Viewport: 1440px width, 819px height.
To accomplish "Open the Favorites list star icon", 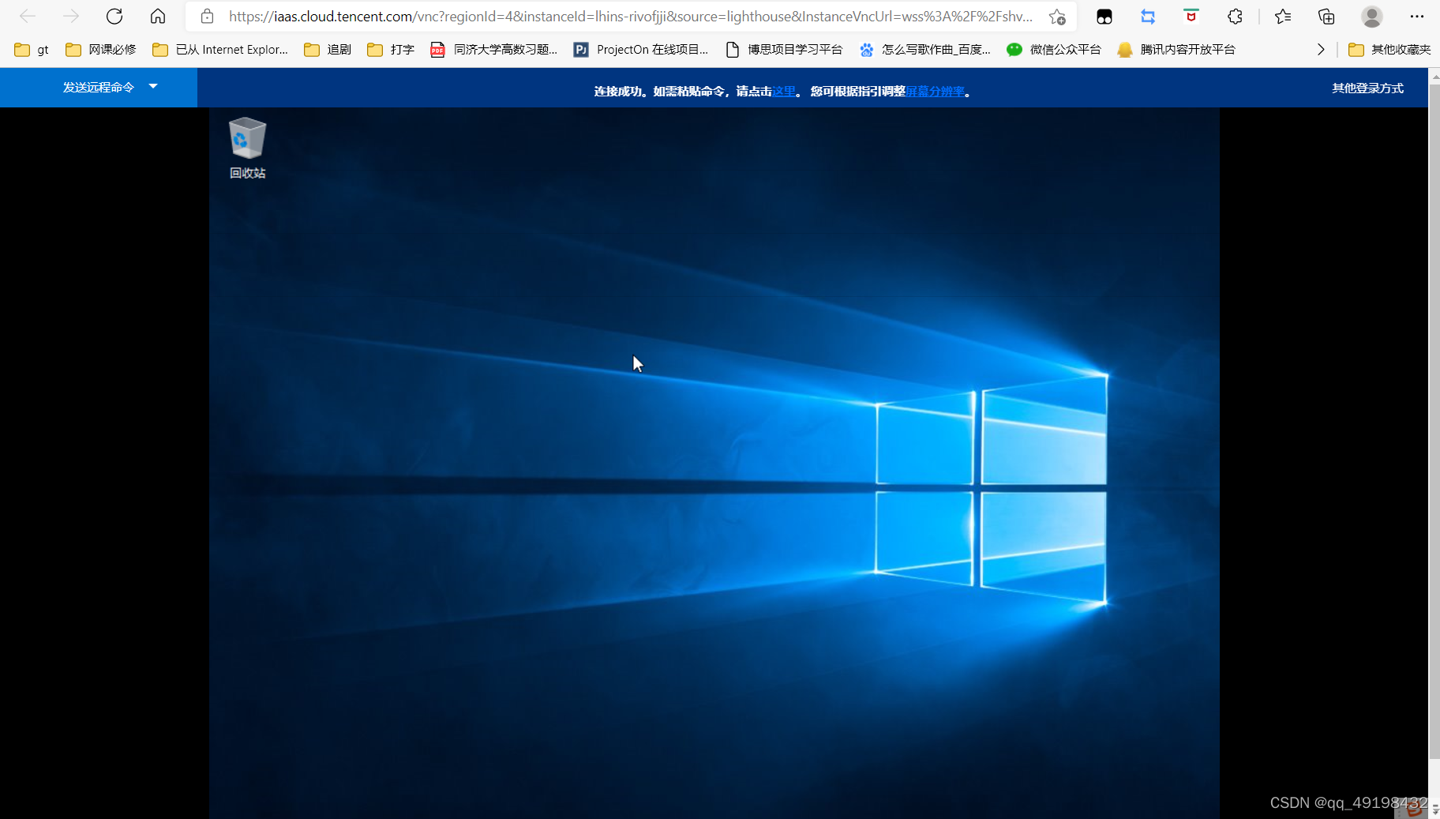I will [1283, 17].
